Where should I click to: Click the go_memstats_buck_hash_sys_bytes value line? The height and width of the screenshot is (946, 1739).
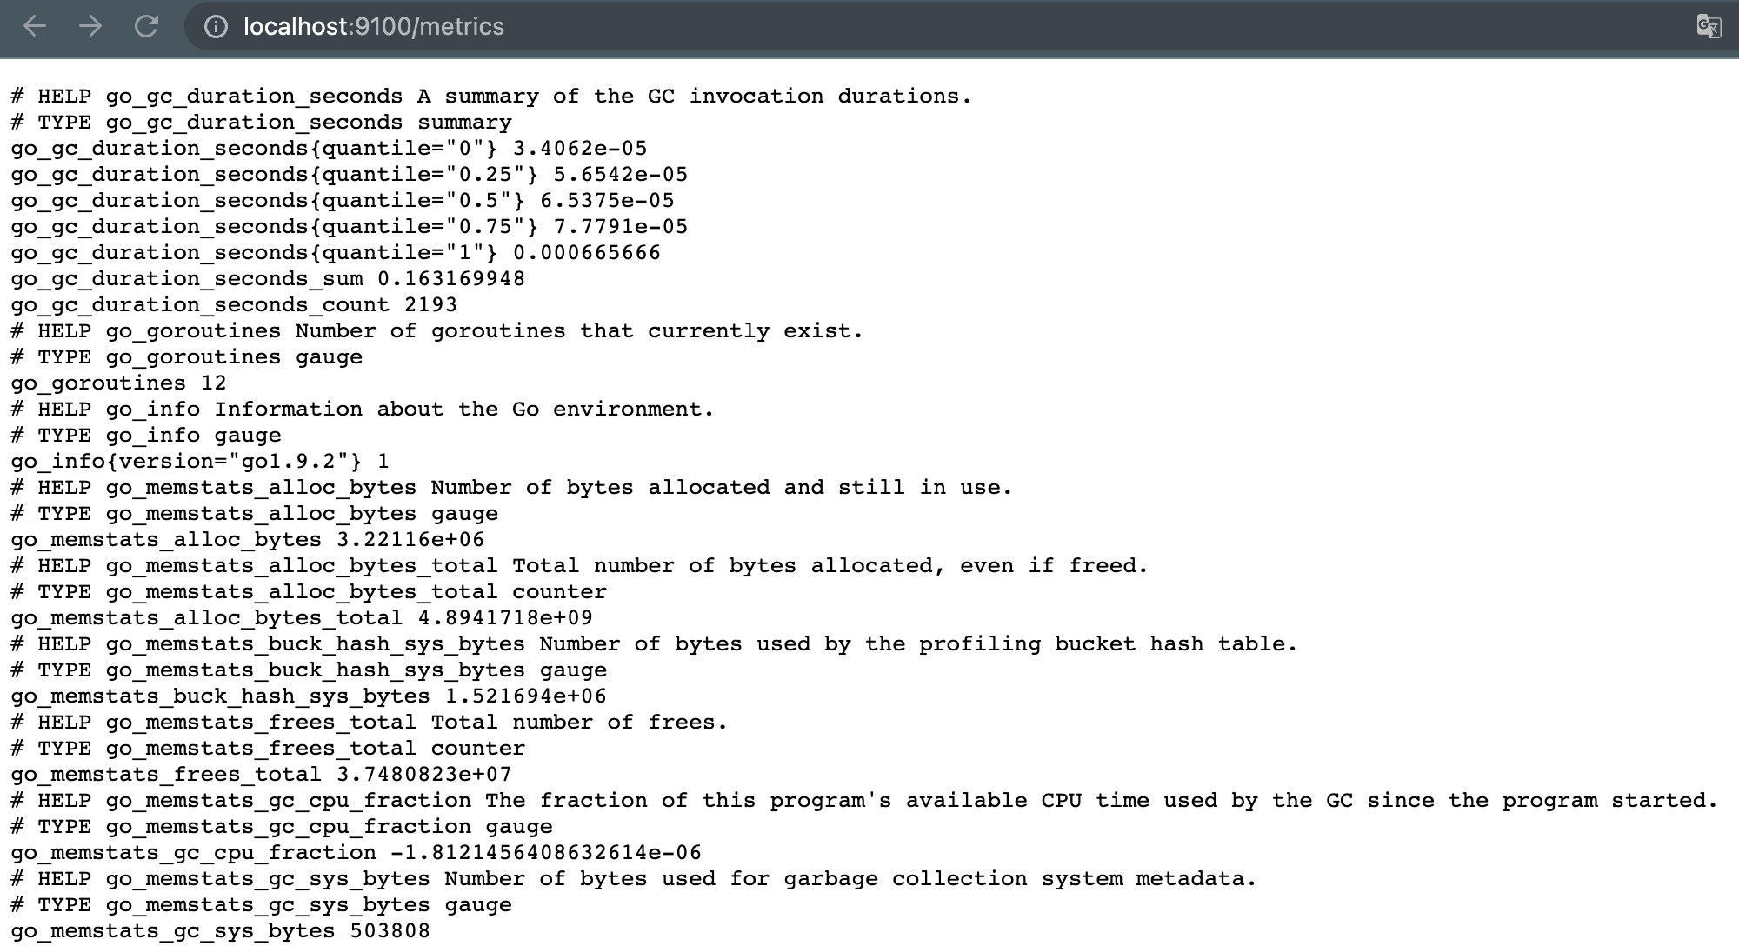coord(309,696)
